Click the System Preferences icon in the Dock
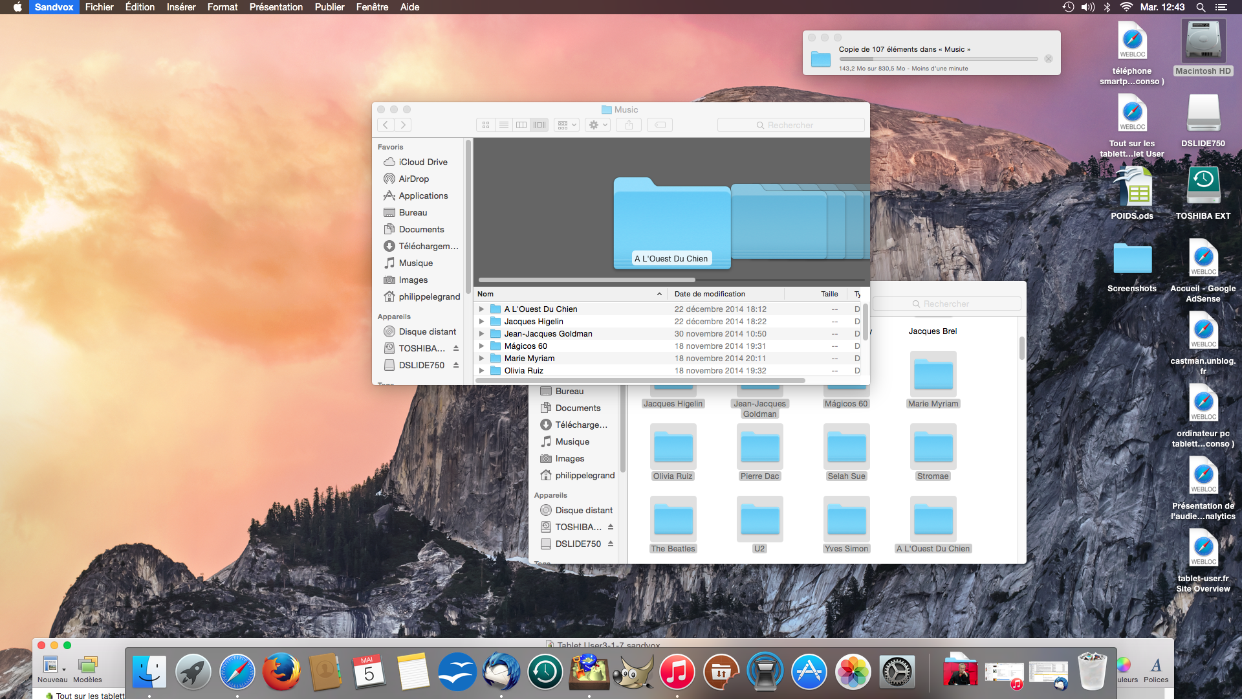The height and width of the screenshot is (699, 1242). click(x=896, y=672)
